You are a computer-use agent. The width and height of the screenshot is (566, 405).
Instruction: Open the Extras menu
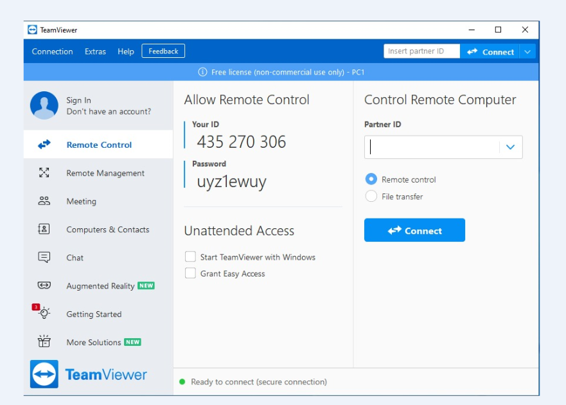pos(95,51)
